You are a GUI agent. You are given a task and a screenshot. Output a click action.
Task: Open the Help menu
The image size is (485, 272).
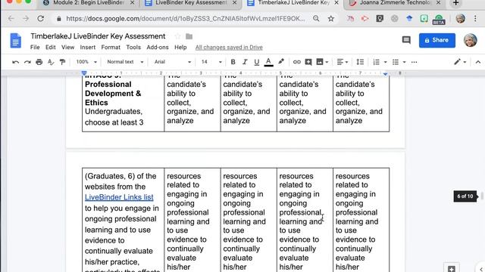coord(180,47)
